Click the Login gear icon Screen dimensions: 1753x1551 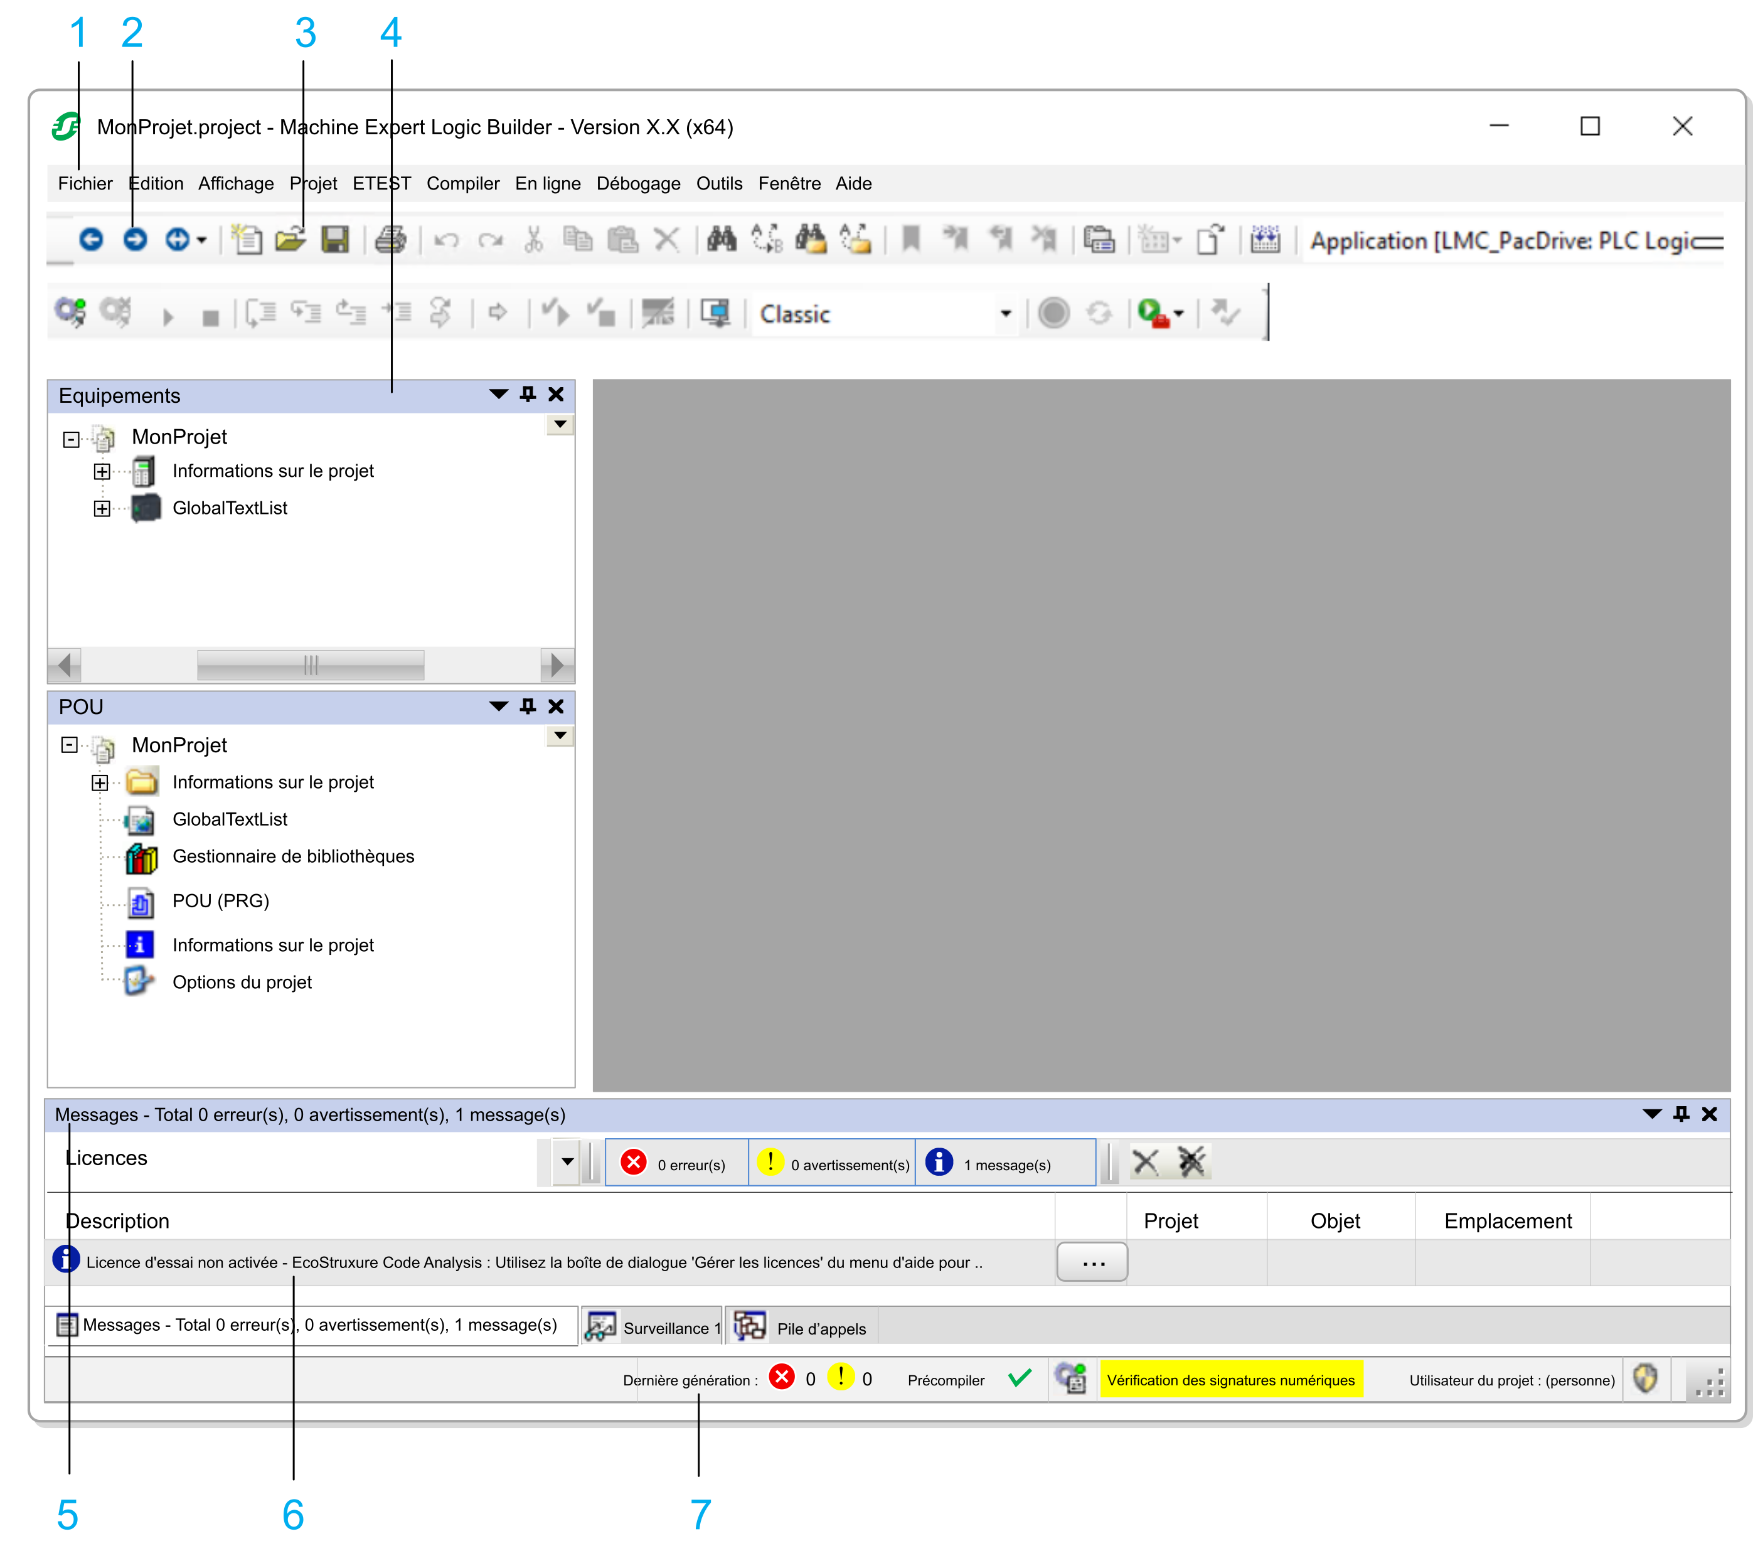70,312
